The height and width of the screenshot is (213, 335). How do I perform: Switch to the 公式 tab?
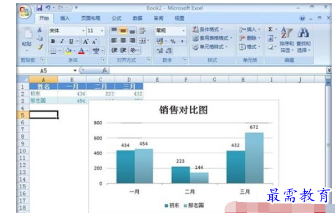117,18
